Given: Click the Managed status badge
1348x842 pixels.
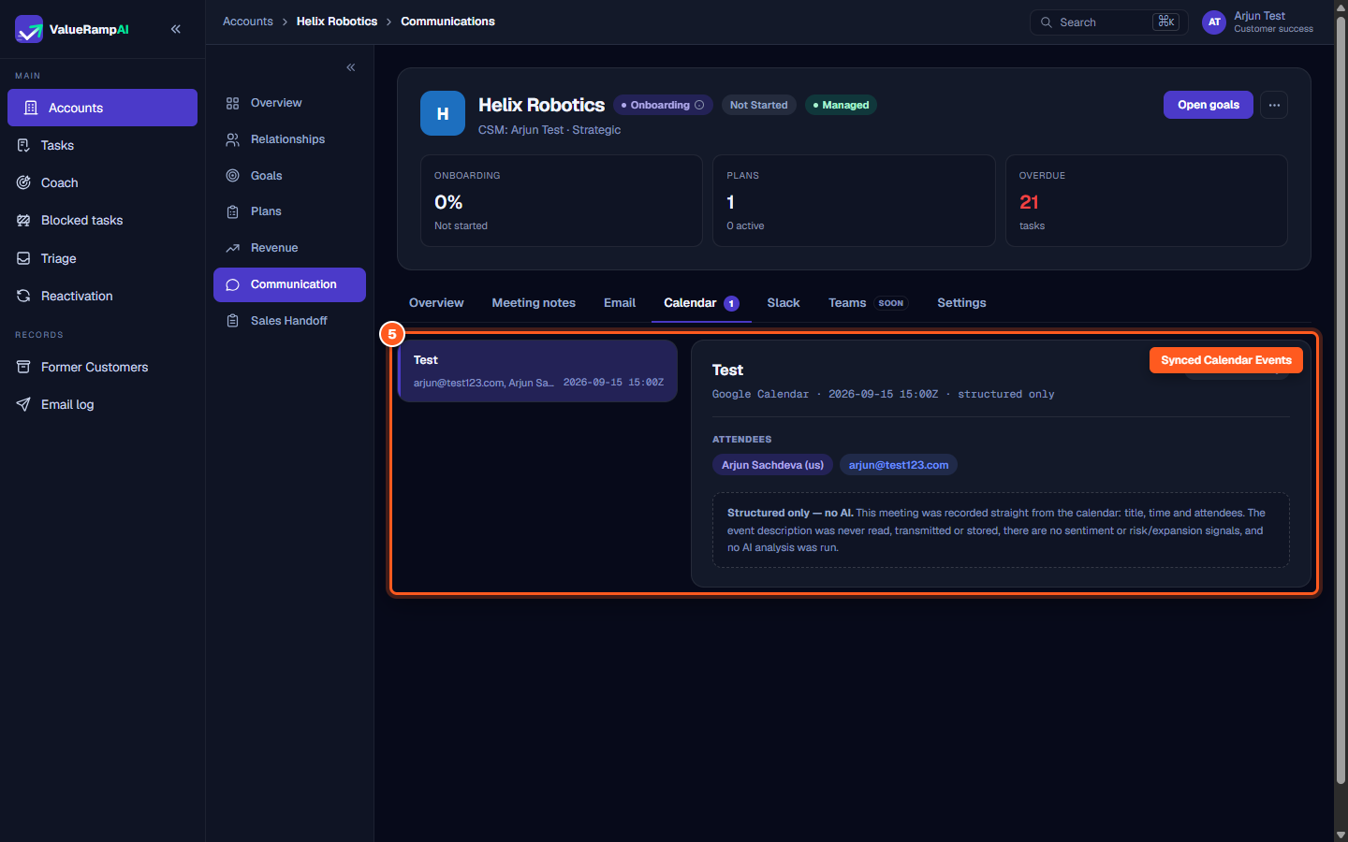Looking at the screenshot, I should click(x=841, y=105).
